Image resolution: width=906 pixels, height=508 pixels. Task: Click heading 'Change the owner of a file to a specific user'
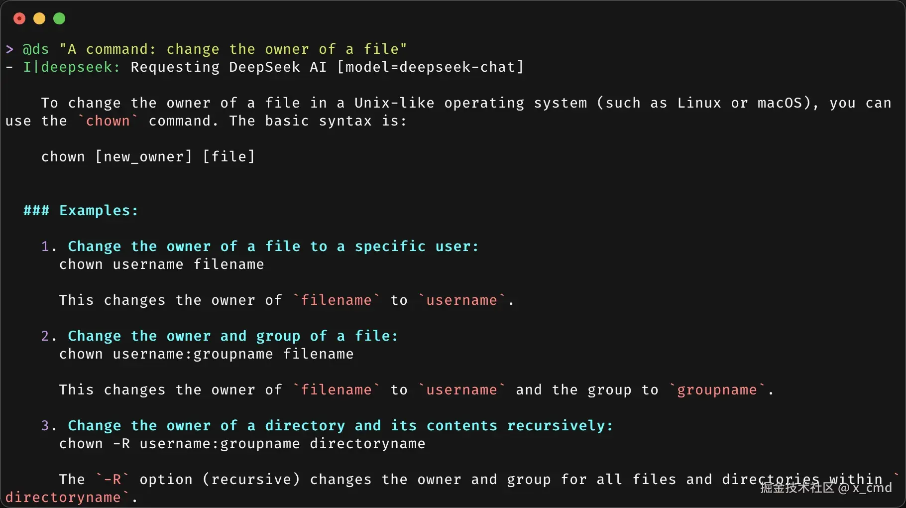coord(273,247)
